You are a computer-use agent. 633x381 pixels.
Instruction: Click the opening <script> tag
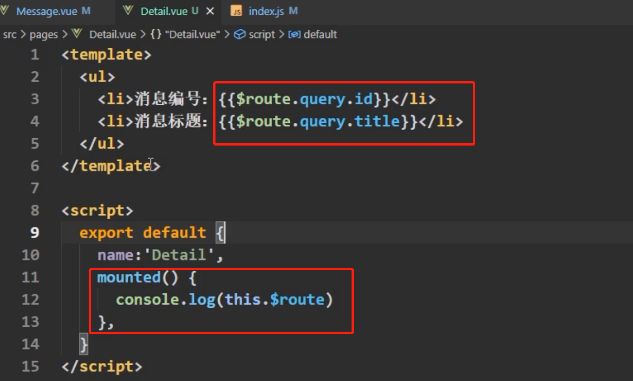(97, 210)
